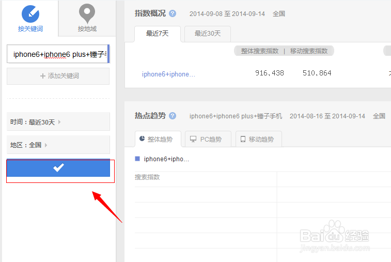Open the 移动趋势 tab

259,139
